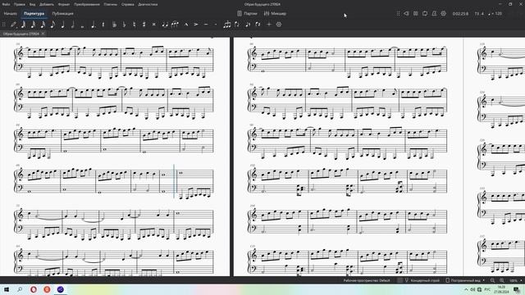Open the Преобразование menu
525x295 pixels.
[87, 4]
